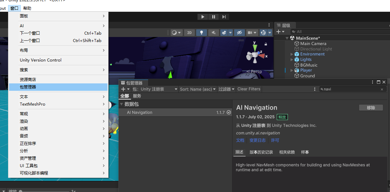Click the Play button in the toolbar
Image resolution: width=390 pixels, height=192 pixels.
point(203,17)
